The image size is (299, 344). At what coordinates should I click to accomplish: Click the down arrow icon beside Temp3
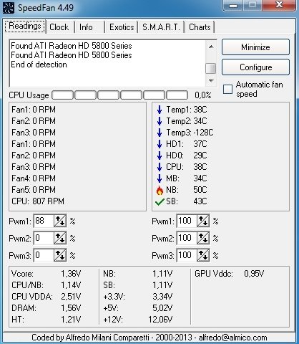(160, 133)
